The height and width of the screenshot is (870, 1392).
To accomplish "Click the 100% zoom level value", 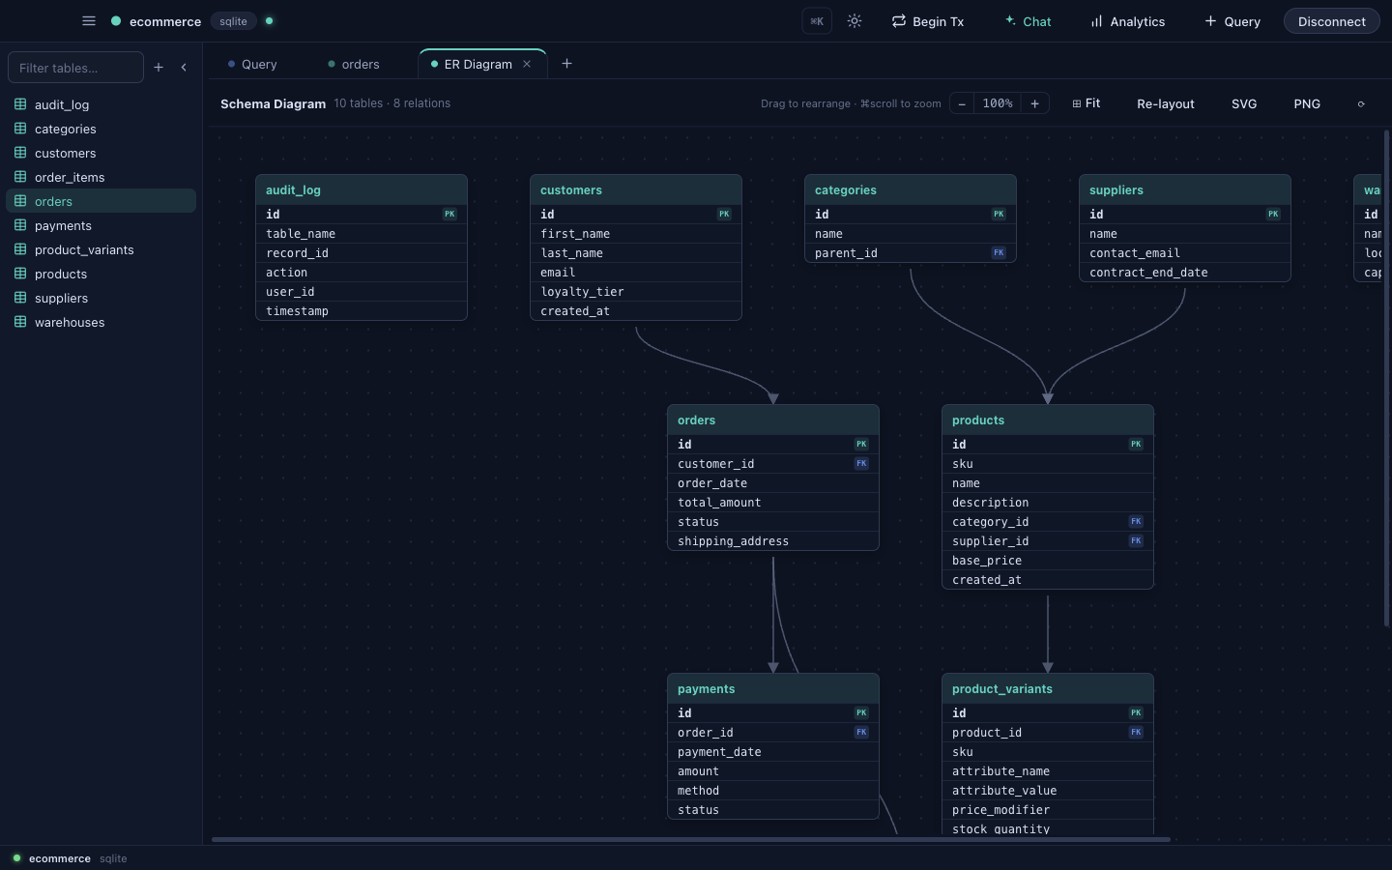I will pos(998,103).
